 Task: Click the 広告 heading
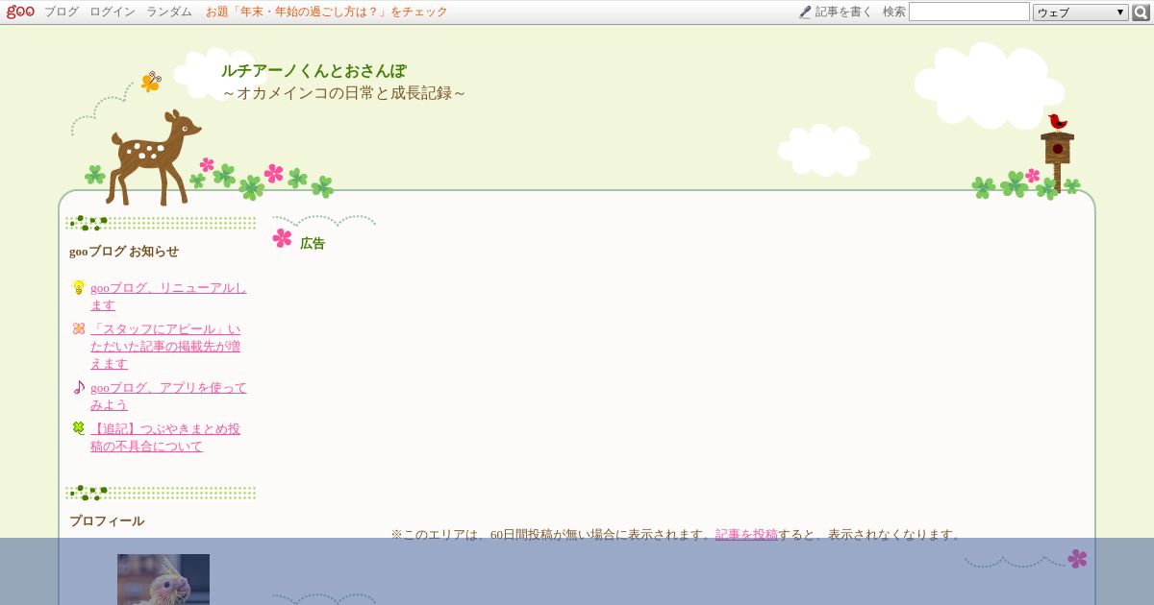point(313,244)
